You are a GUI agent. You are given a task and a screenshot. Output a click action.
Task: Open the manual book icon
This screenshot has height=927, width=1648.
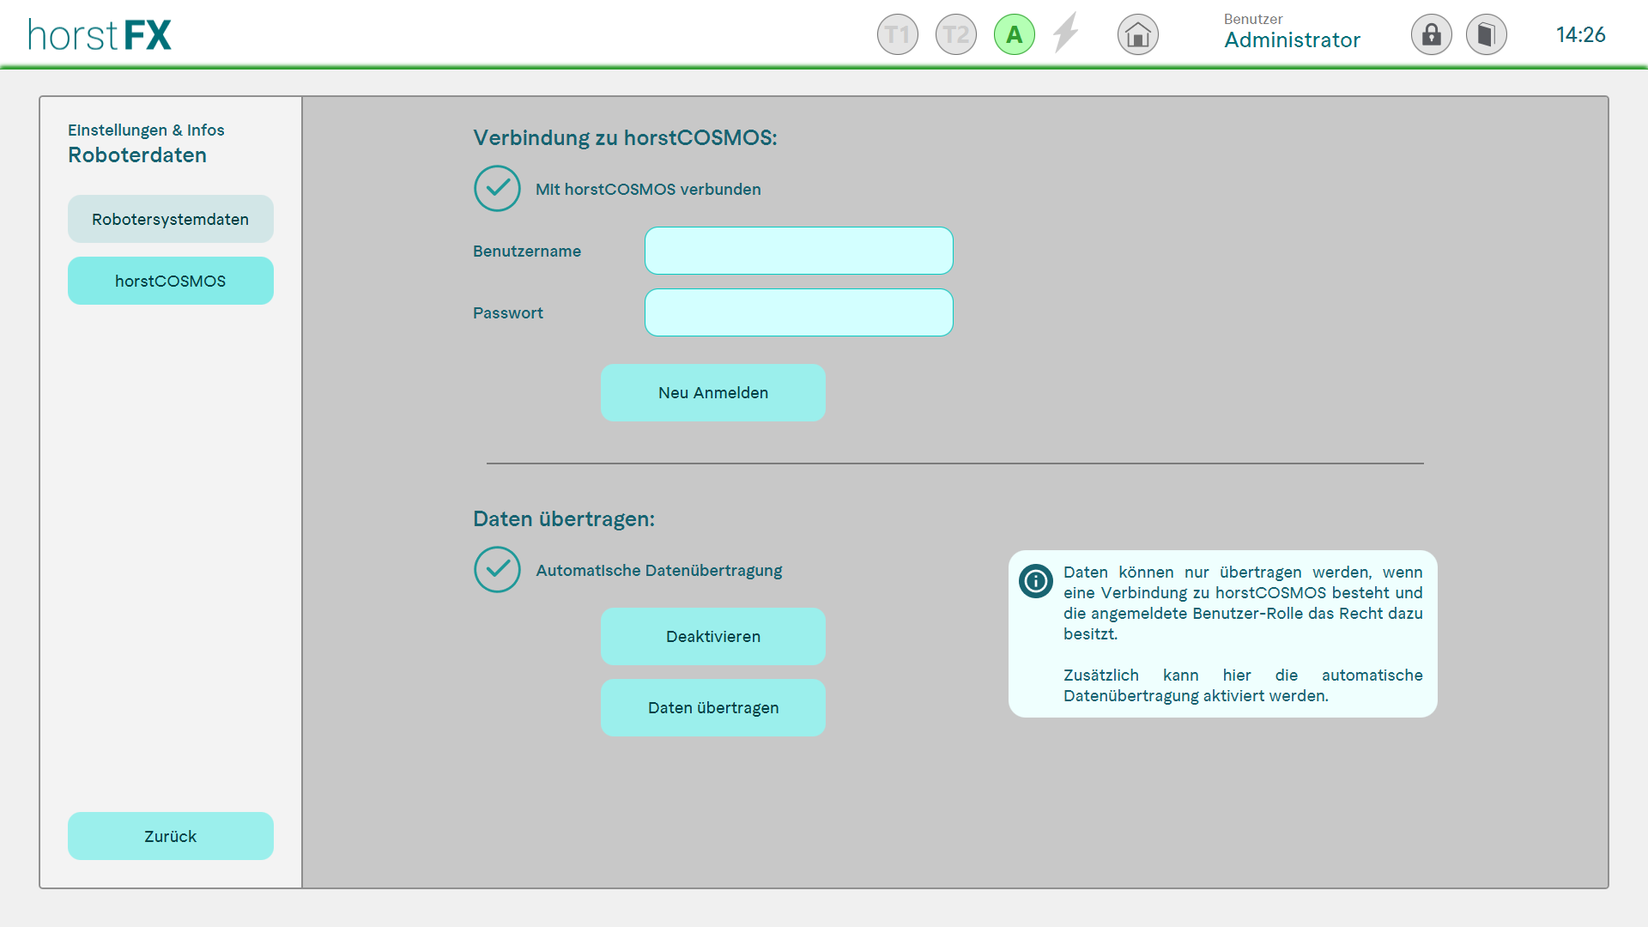1486,35
